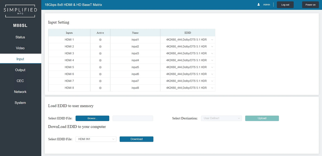
Task: Expand the User Define1 destination dropdown
Action: point(221,118)
